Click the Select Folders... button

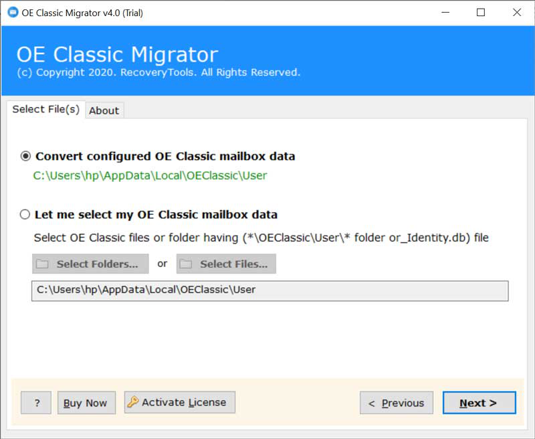pos(90,264)
